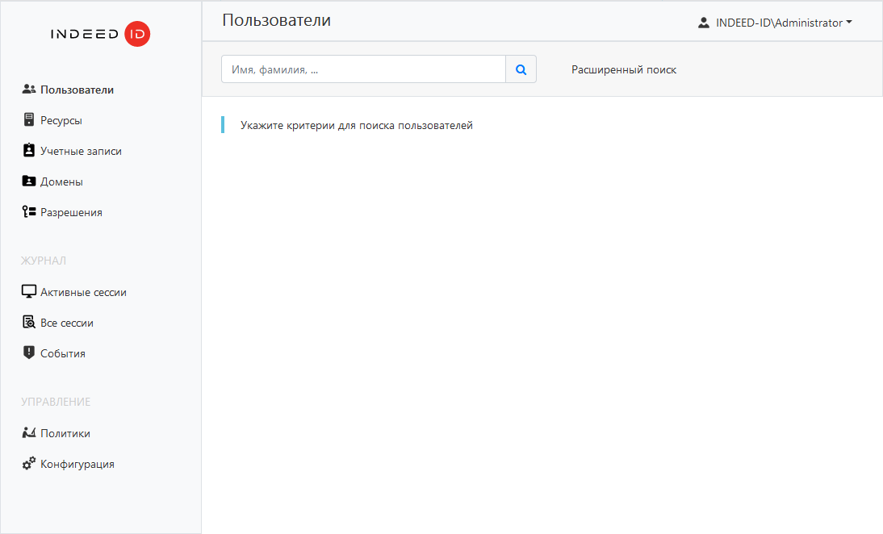This screenshot has width=883, height=534.
Task: Click the Users icon beside Пользователи
Action: 29,90
